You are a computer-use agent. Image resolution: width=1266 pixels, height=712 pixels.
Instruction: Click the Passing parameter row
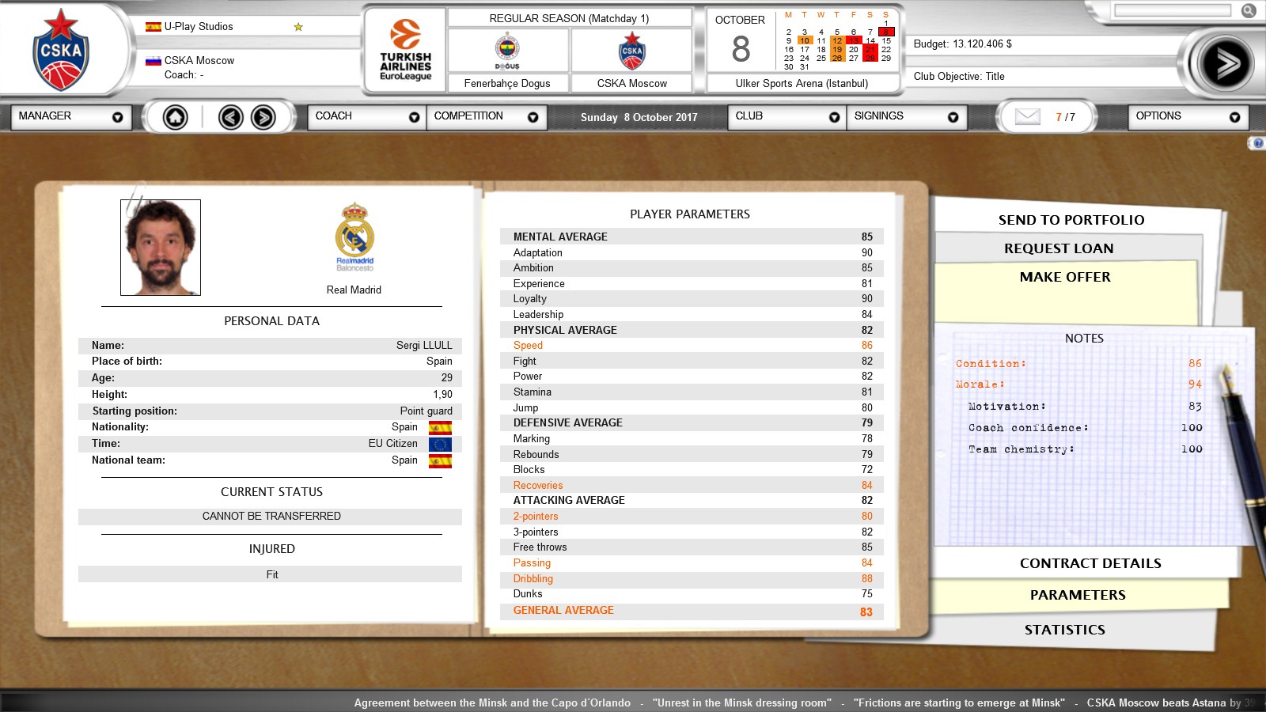[692, 563]
